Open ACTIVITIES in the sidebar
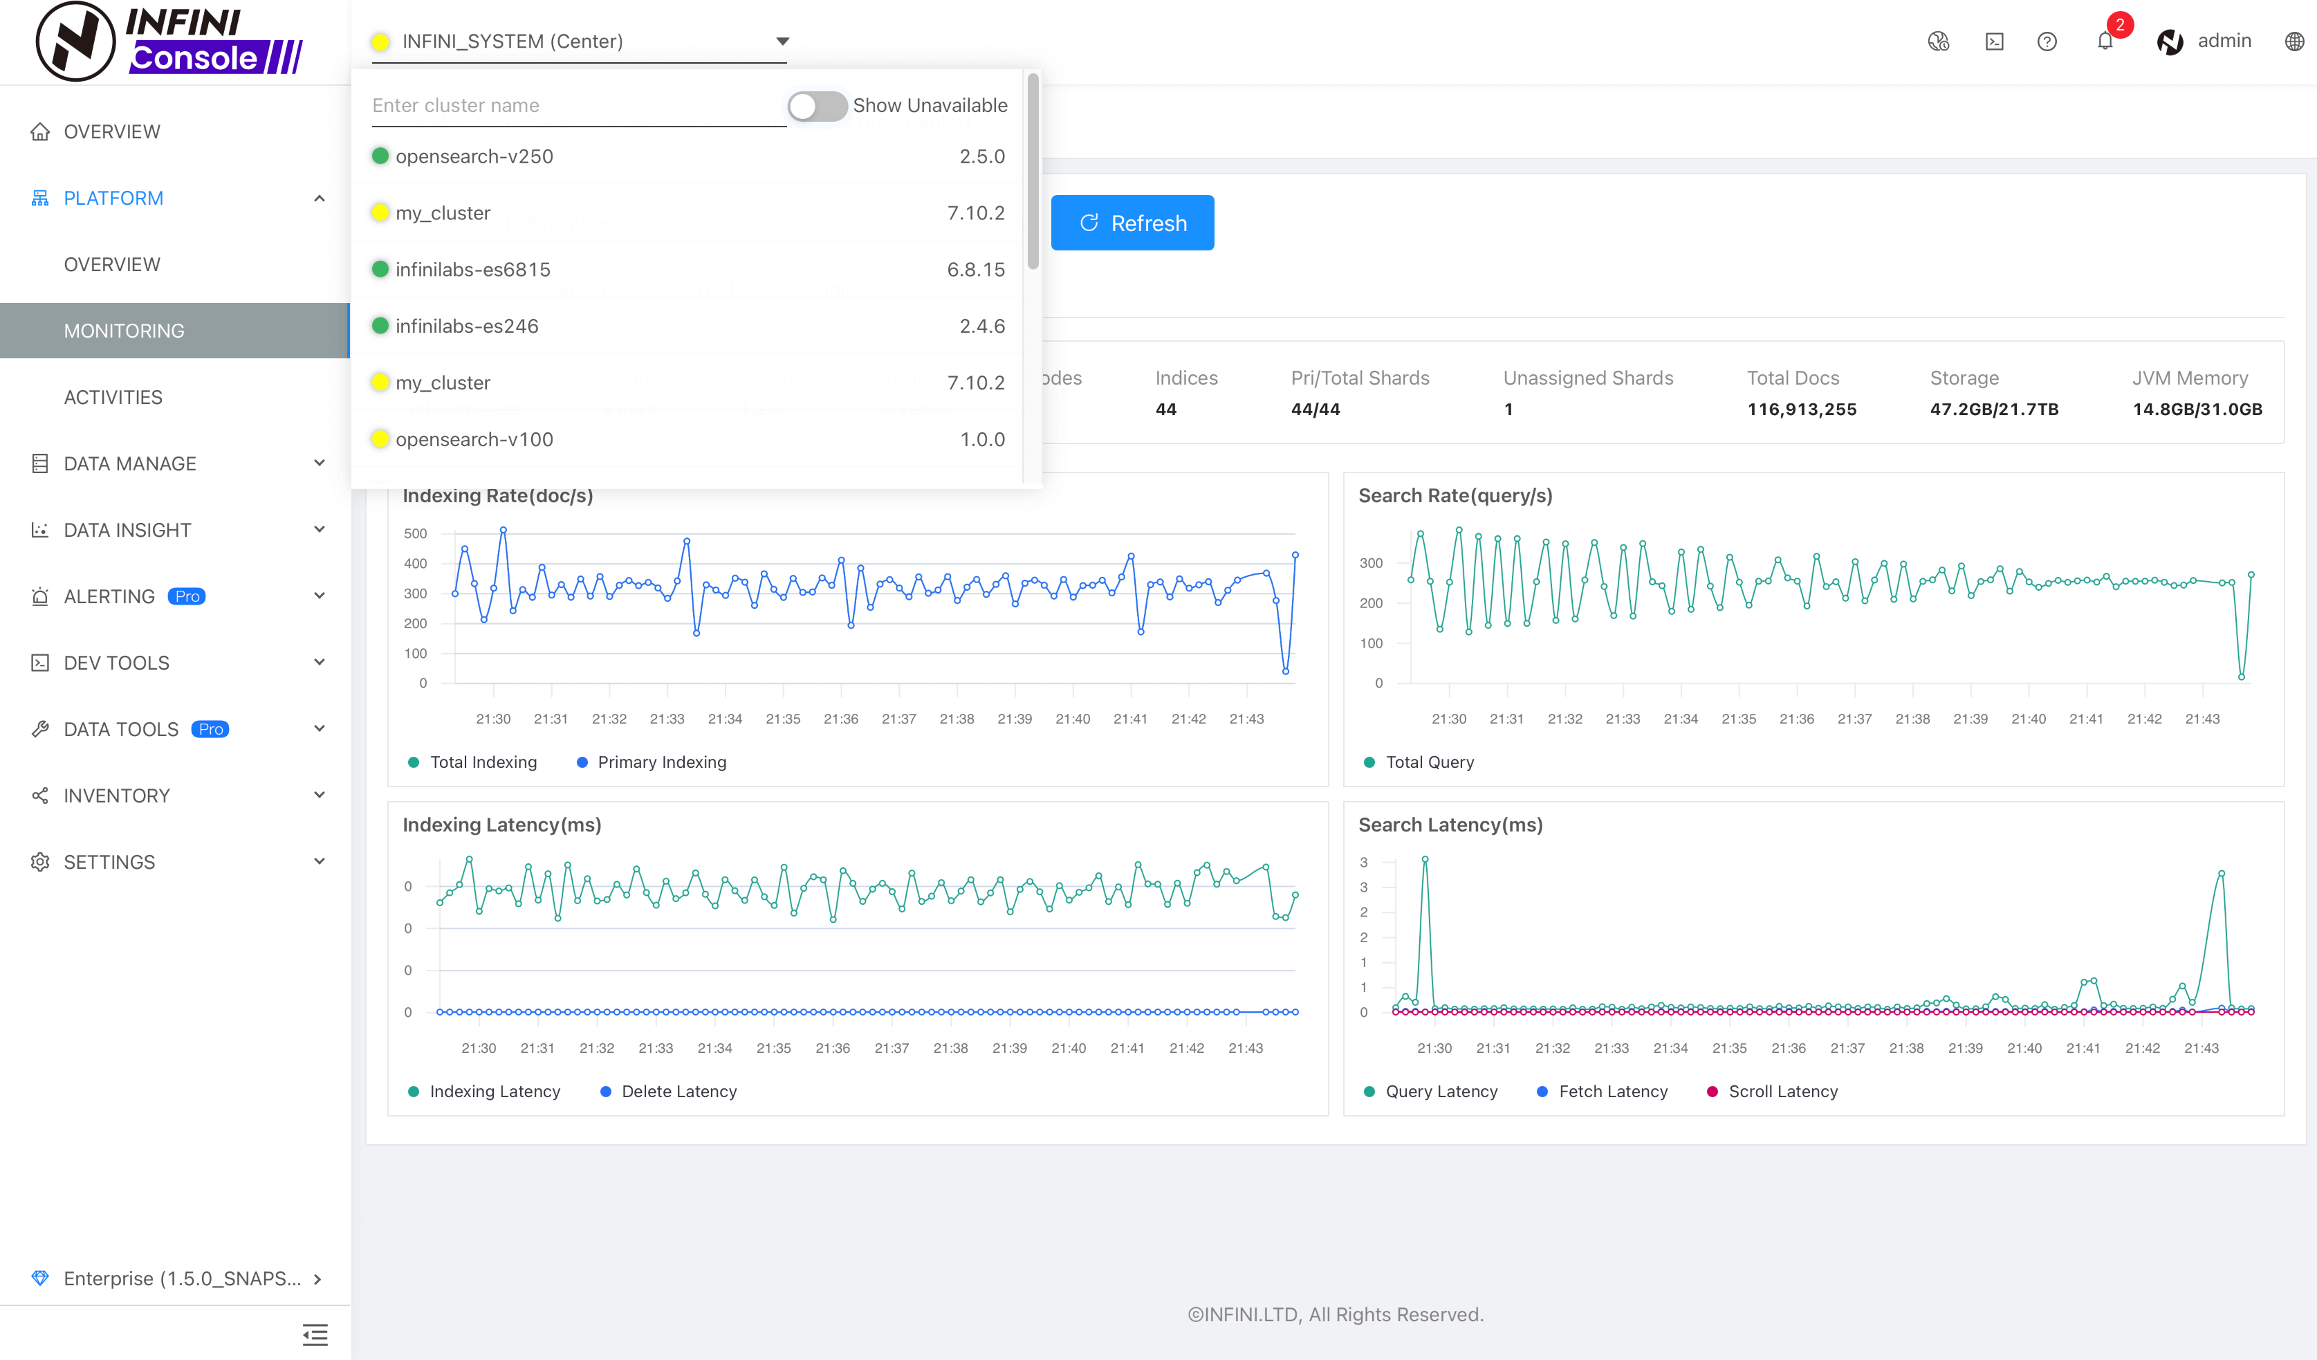2317x1360 pixels. click(x=113, y=397)
